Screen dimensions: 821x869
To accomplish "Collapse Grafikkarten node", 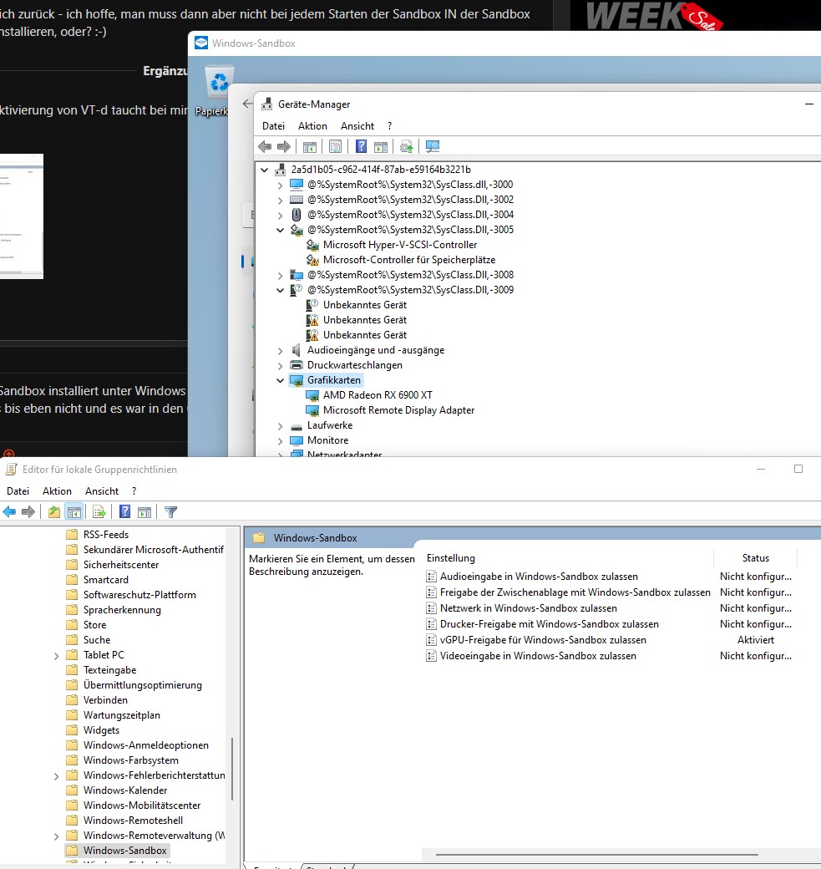I will (x=280, y=381).
